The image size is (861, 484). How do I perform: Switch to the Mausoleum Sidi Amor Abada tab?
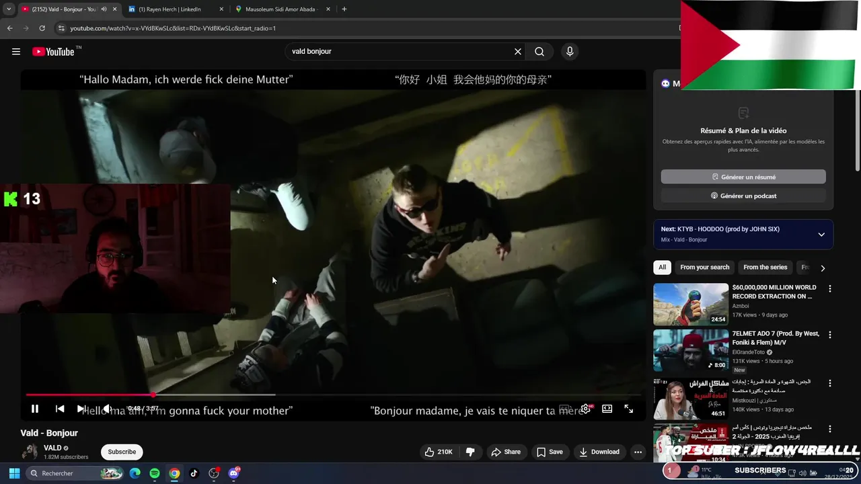(x=280, y=9)
